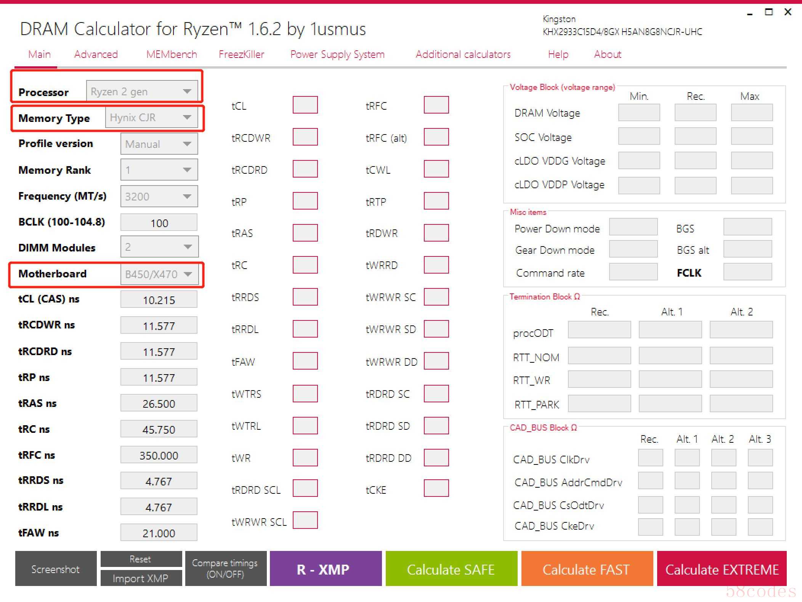Image resolution: width=802 pixels, height=602 pixels.
Task: Click the tWRWR SCL timing result box
Action: click(x=305, y=520)
